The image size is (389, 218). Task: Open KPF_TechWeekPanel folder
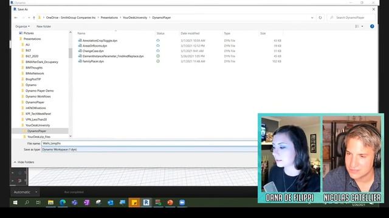38,114
